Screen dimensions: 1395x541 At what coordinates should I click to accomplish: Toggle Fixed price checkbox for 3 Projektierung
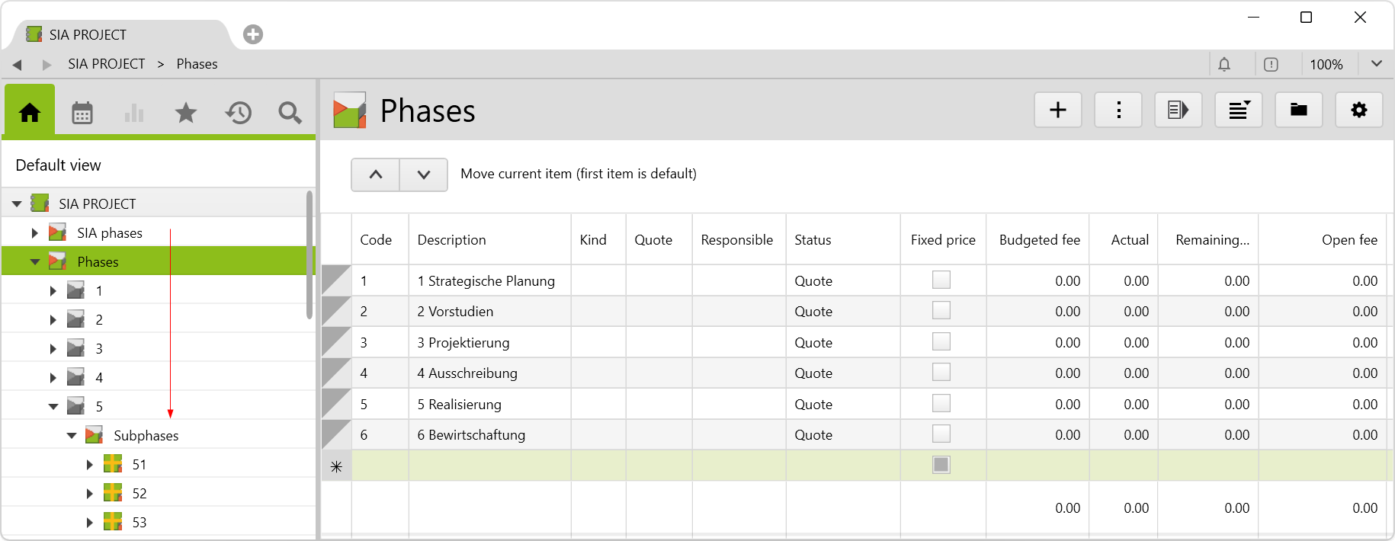(x=941, y=342)
